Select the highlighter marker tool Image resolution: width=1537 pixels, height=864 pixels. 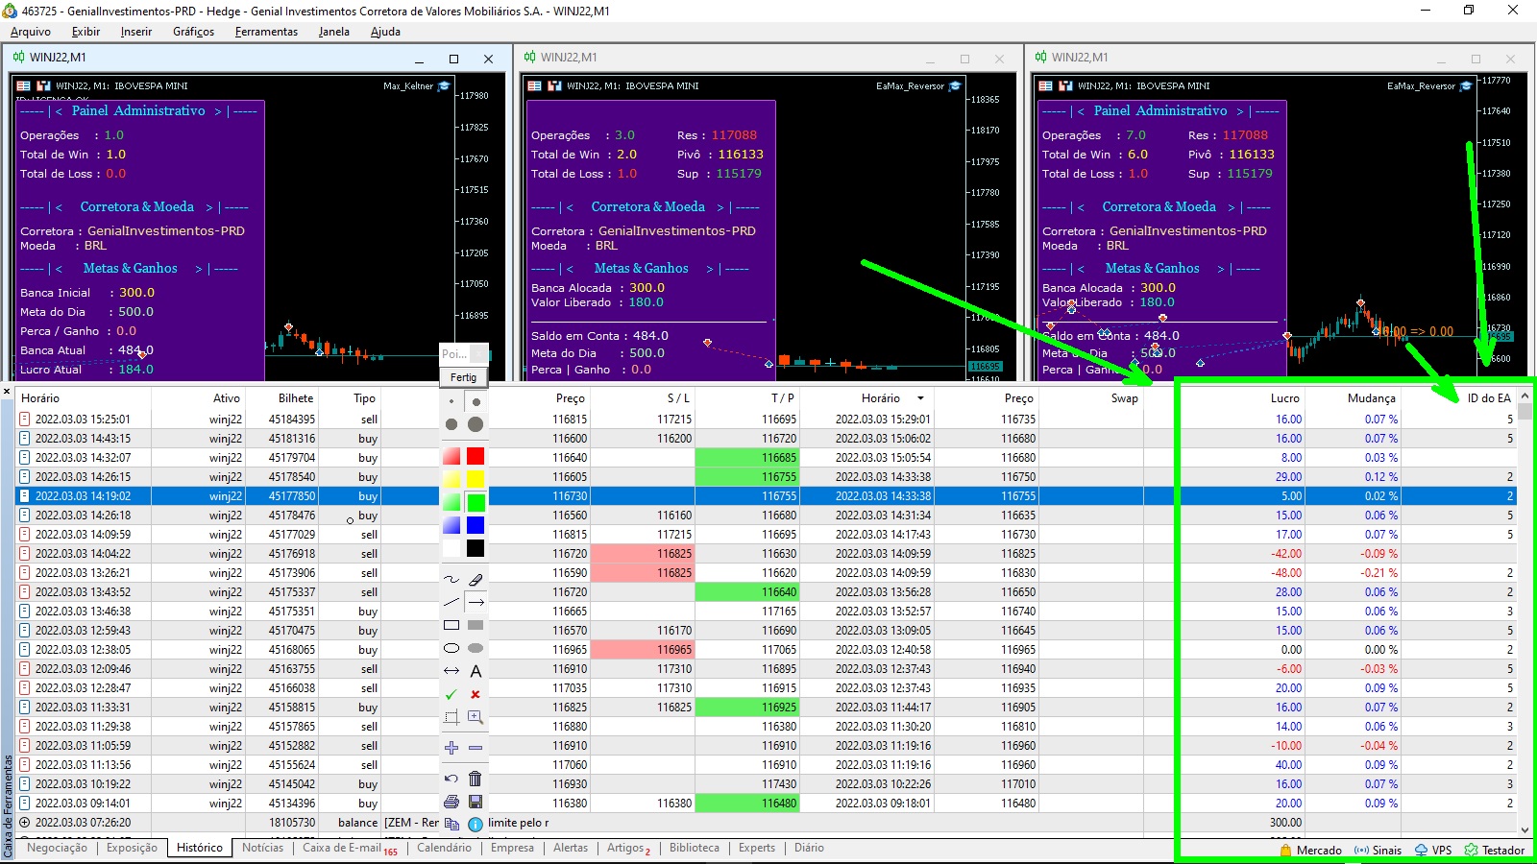point(476,580)
